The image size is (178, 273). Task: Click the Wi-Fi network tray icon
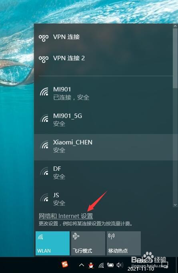point(101,265)
